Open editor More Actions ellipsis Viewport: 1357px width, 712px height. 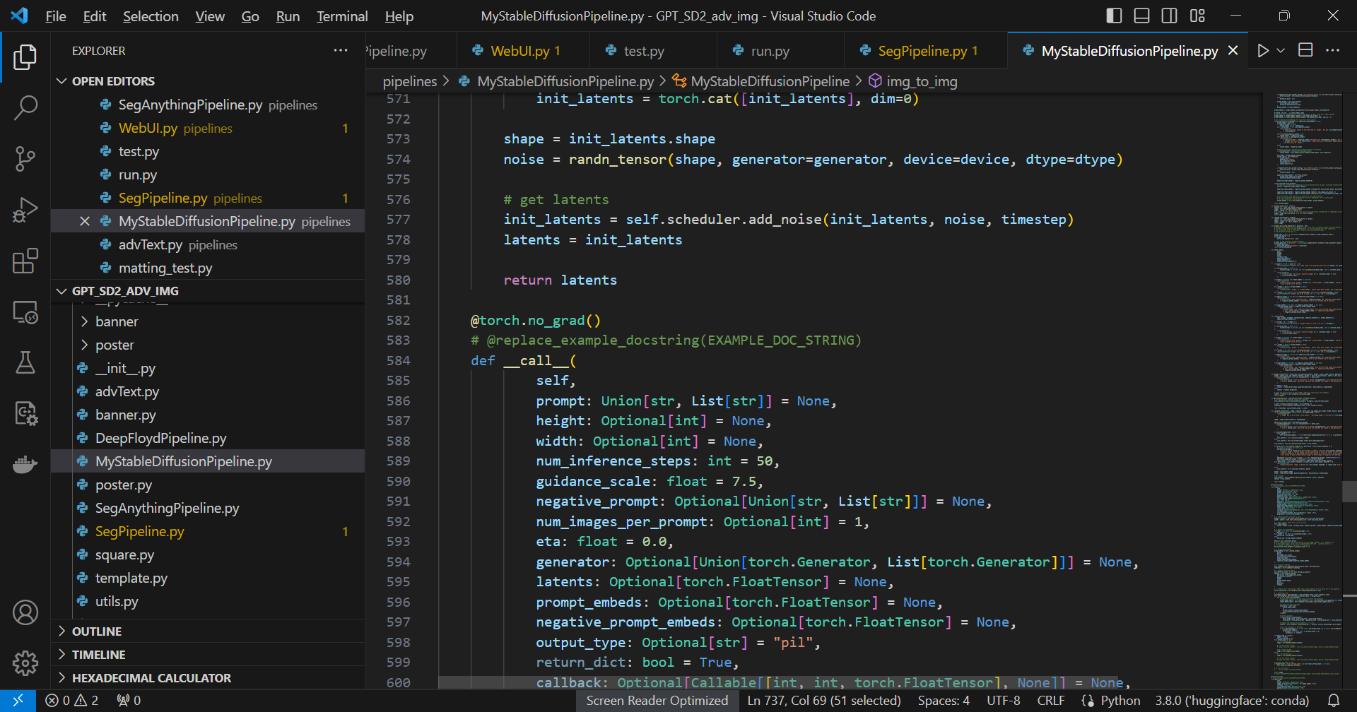[1333, 51]
